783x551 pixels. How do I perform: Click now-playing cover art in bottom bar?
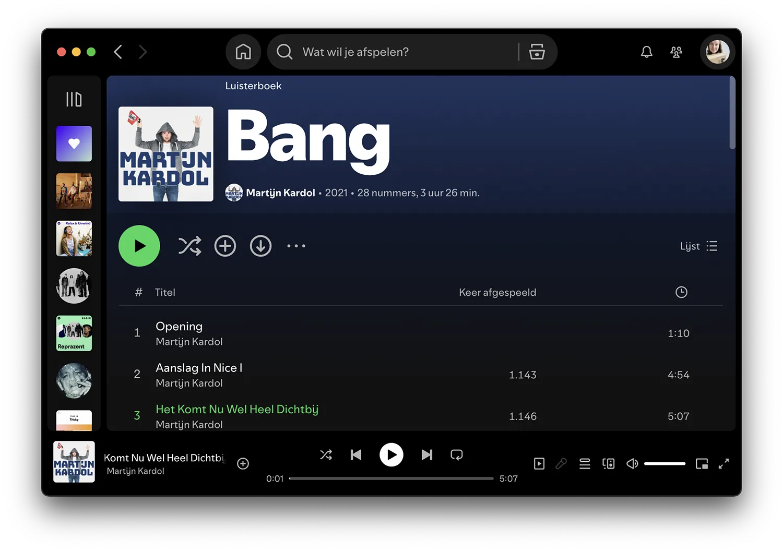coord(74,462)
